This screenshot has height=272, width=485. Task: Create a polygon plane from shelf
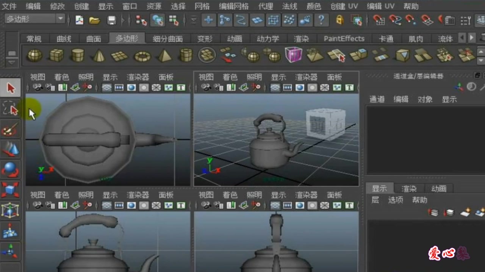pyautogui.click(x=120, y=56)
